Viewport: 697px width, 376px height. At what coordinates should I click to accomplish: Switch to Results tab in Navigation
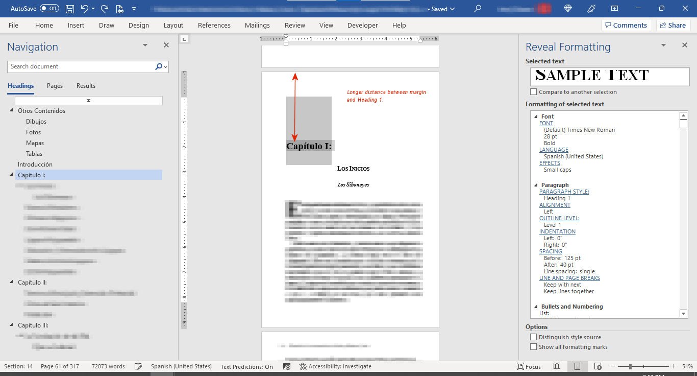tap(86, 86)
